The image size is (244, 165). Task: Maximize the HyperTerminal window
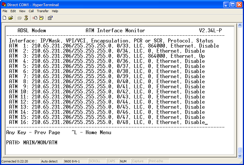pyautogui.click(x=232, y=5)
